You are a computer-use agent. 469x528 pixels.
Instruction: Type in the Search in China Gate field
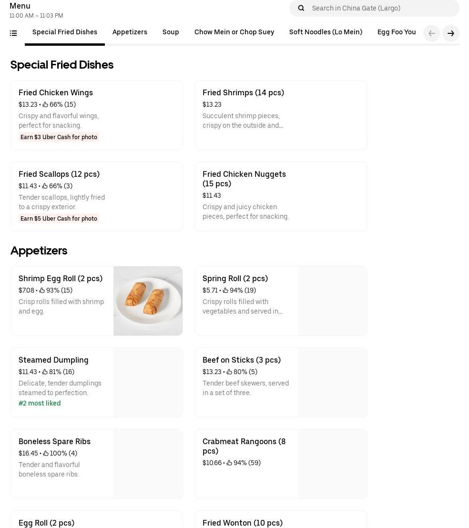coord(381,8)
